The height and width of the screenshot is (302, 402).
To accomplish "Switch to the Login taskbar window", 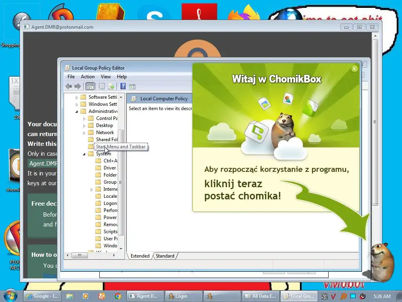I will [184, 296].
